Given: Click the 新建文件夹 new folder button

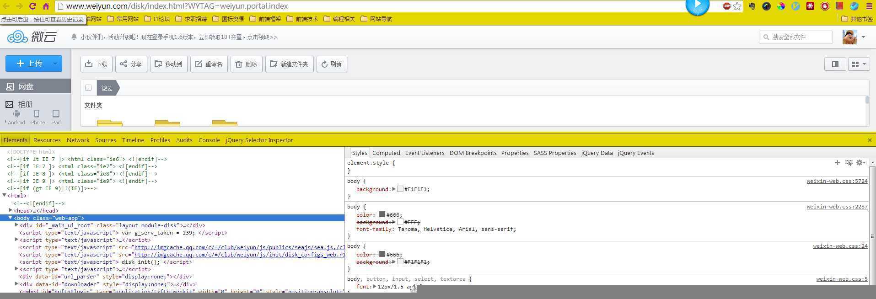Looking at the screenshot, I should pos(290,64).
